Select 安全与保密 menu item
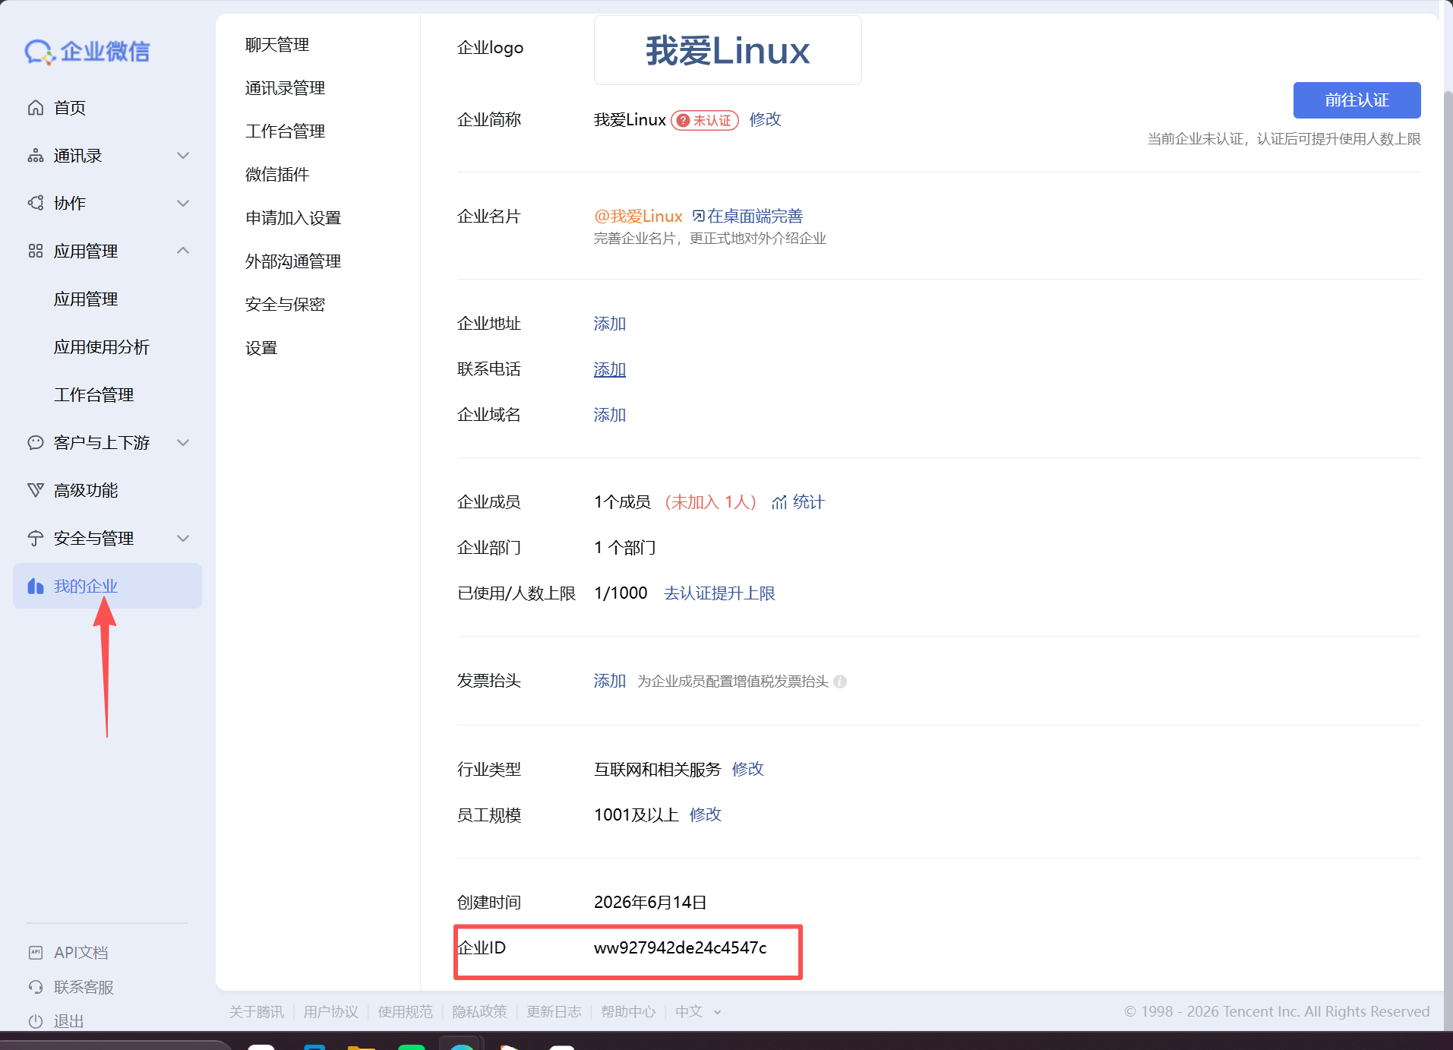Image resolution: width=1453 pixels, height=1050 pixels. 286,305
